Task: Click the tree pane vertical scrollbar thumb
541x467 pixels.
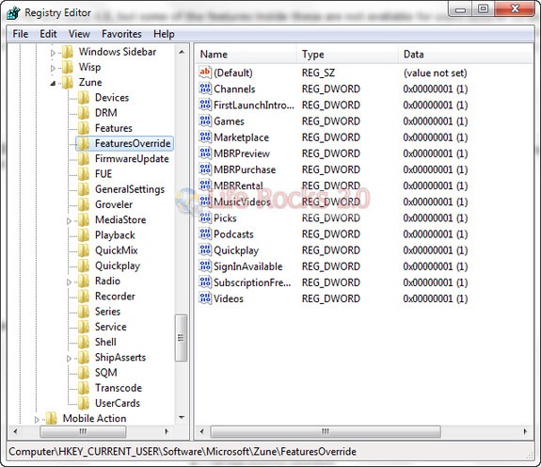Action: pyautogui.click(x=181, y=338)
